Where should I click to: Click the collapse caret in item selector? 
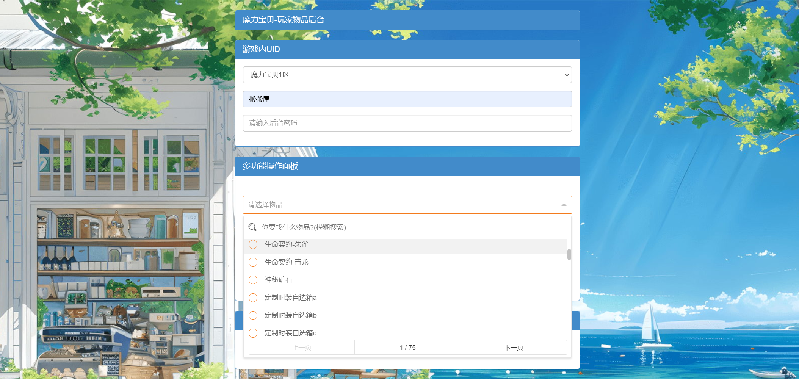click(x=564, y=205)
